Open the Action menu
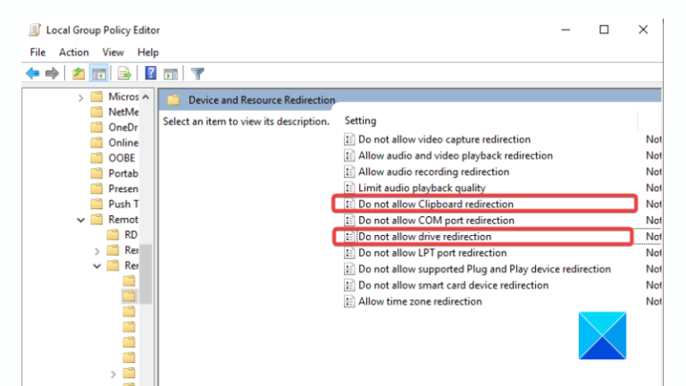686x386 pixels. (x=74, y=53)
